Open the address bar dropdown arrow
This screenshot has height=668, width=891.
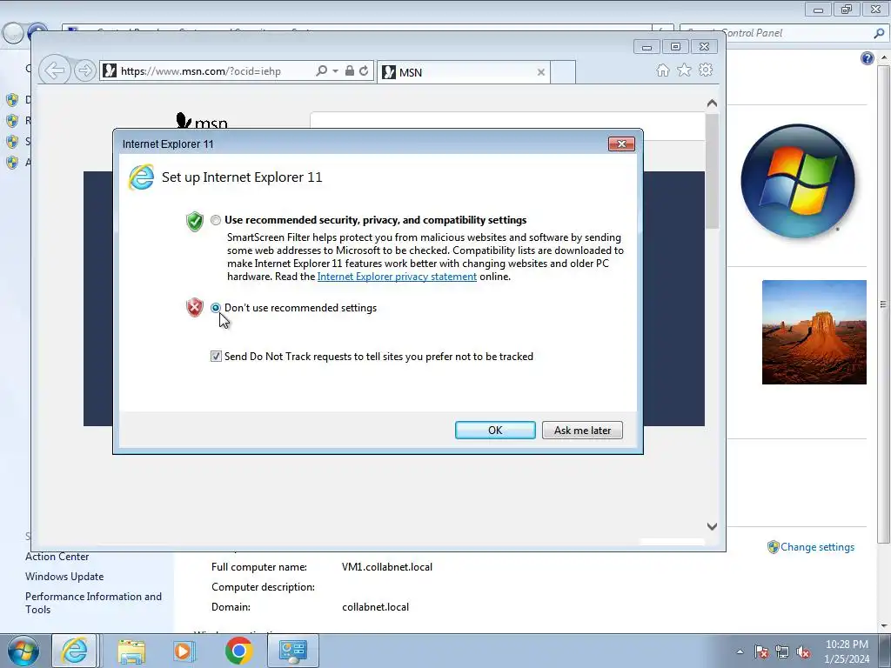click(x=335, y=71)
